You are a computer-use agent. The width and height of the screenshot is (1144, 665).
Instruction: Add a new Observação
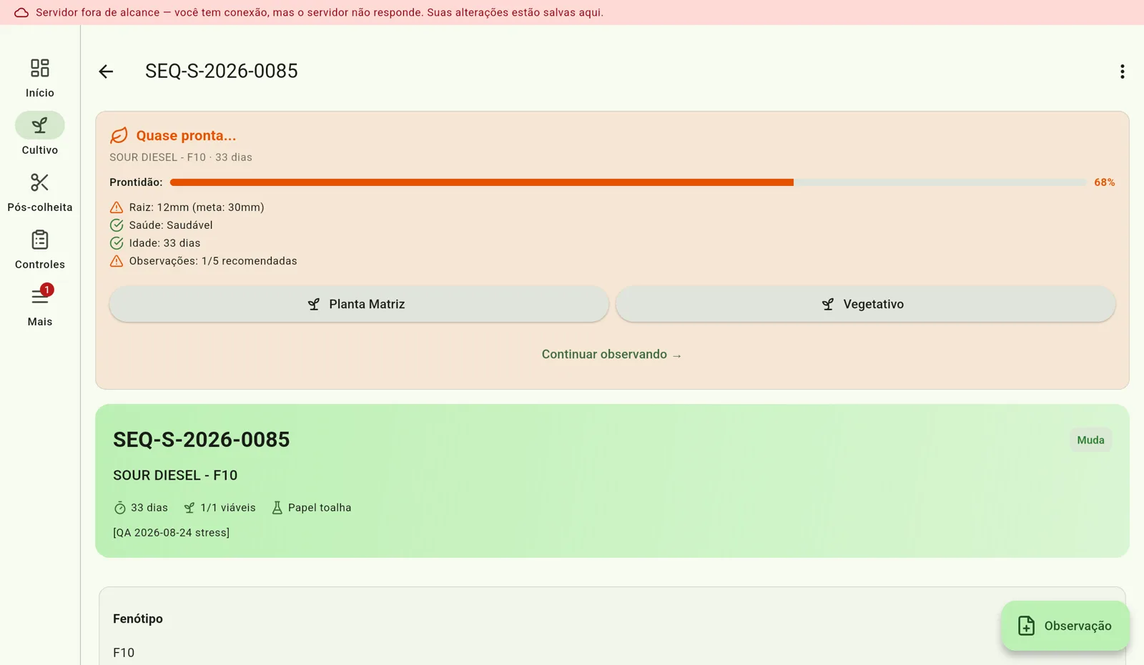point(1065,626)
